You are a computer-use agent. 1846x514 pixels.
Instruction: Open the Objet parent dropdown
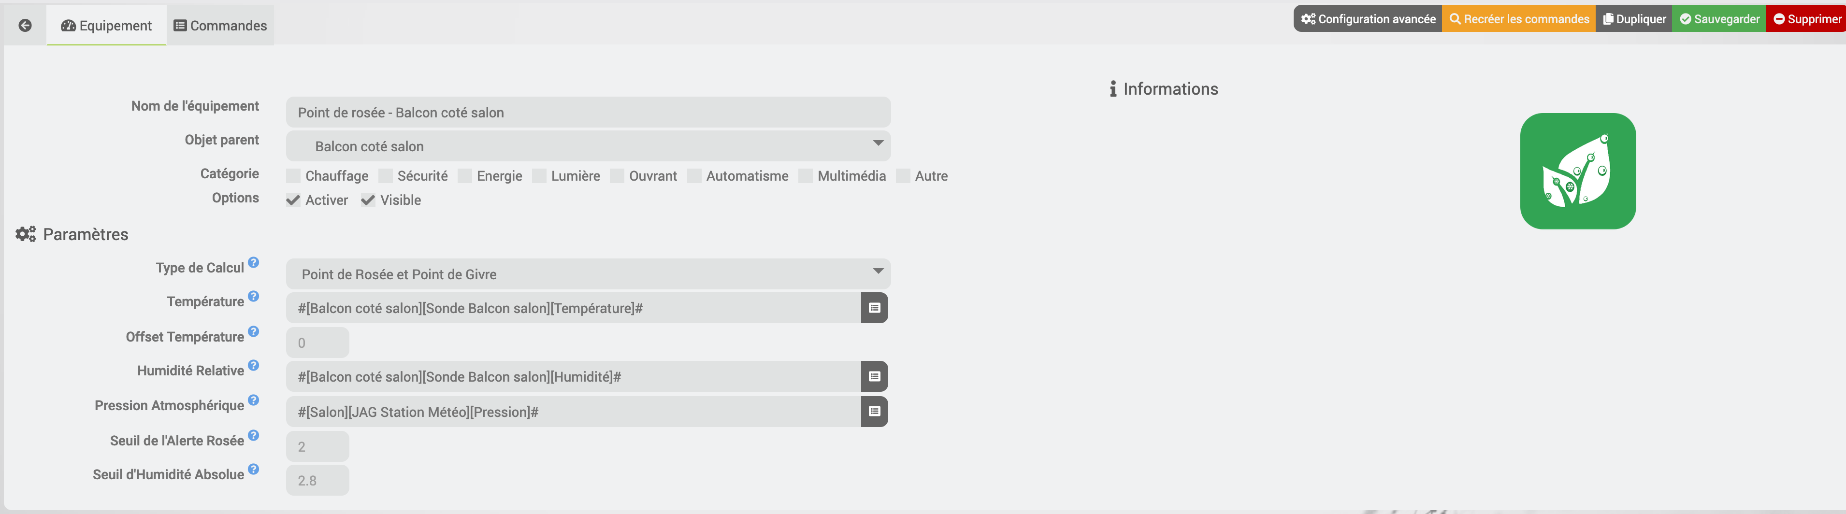point(588,146)
